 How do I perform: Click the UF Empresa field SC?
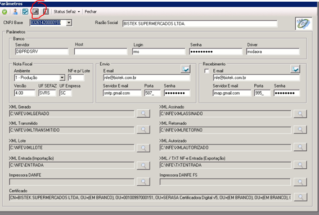pyautogui.click(x=65, y=93)
